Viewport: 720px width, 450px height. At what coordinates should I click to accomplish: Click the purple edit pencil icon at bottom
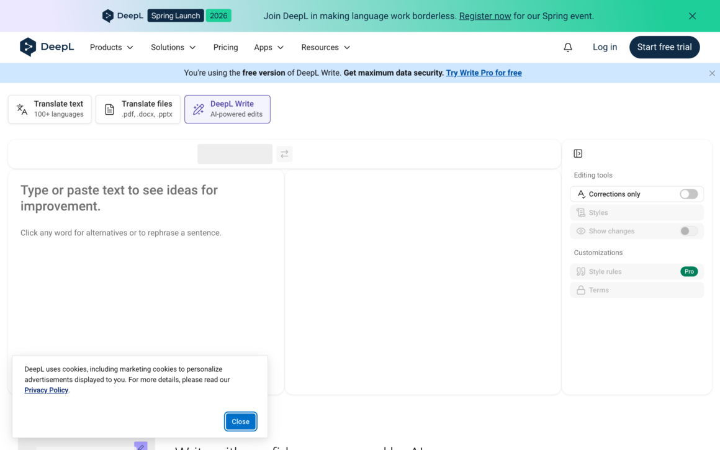coord(140,446)
